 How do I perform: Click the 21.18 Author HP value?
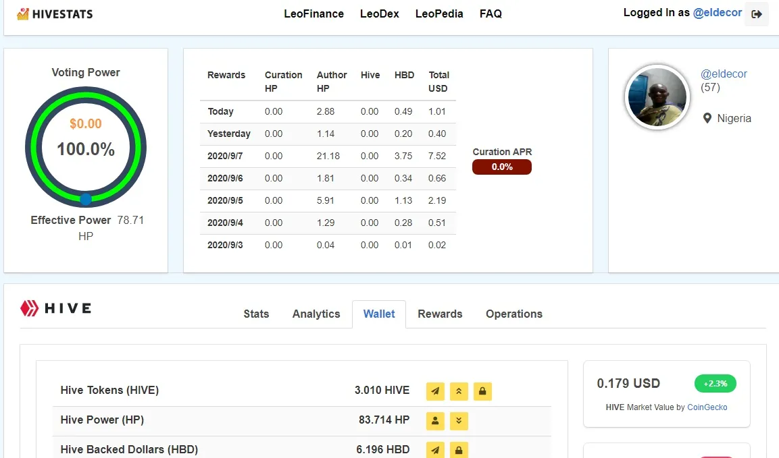(x=328, y=156)
